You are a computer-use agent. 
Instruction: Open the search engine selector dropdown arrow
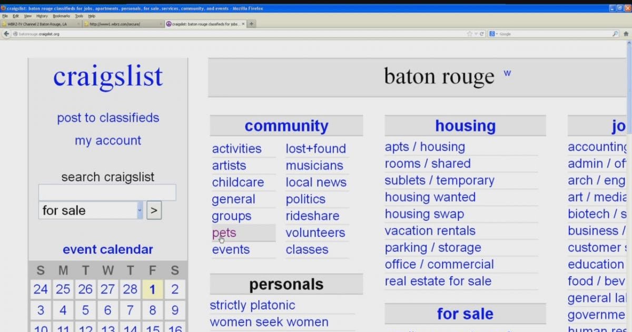(496, 34)
